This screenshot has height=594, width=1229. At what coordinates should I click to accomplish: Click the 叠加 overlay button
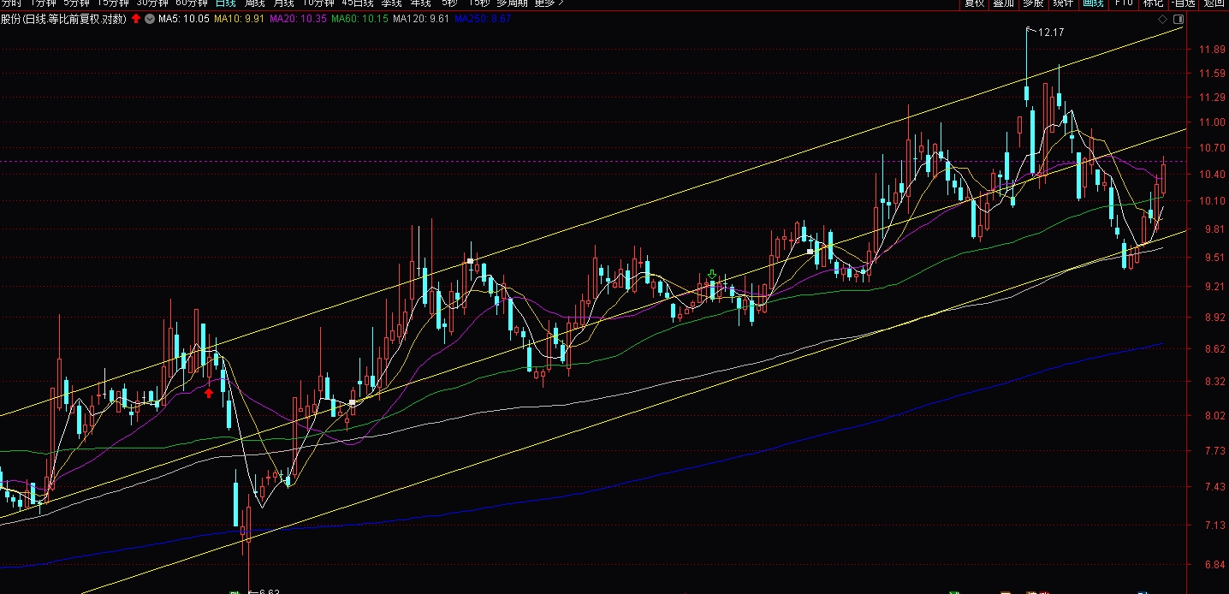click(1003, 3)
